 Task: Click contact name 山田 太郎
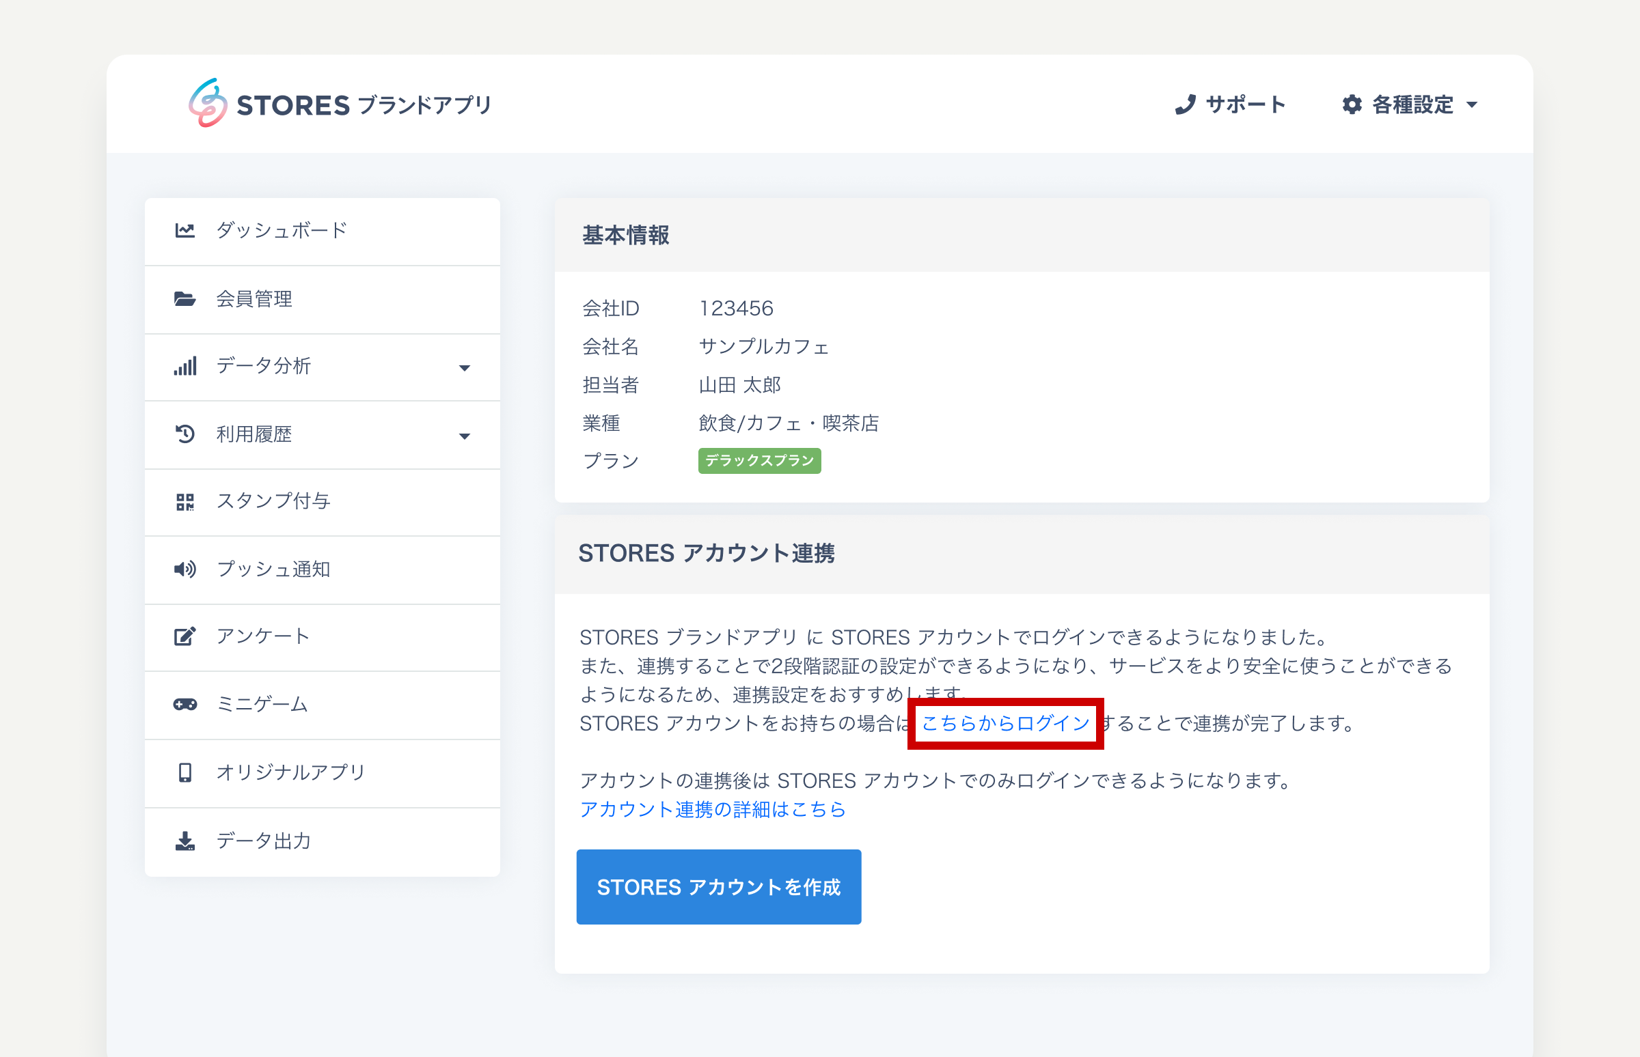tap(739, 385)
